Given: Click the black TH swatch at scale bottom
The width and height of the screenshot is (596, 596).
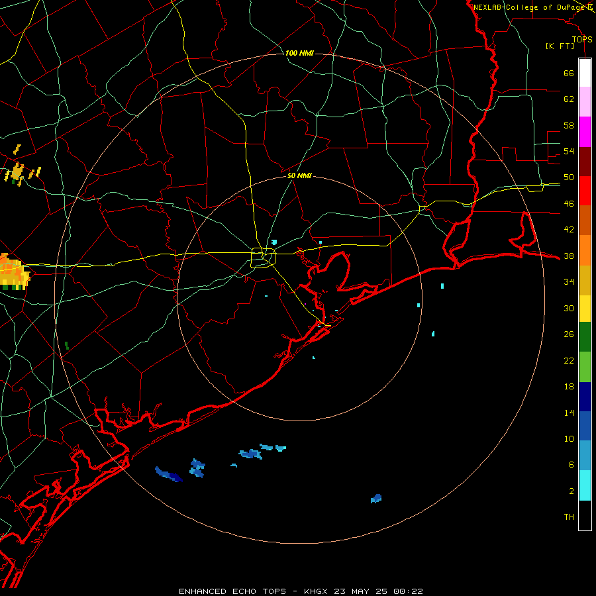Looking at the screenshot, I should [585, 515].
